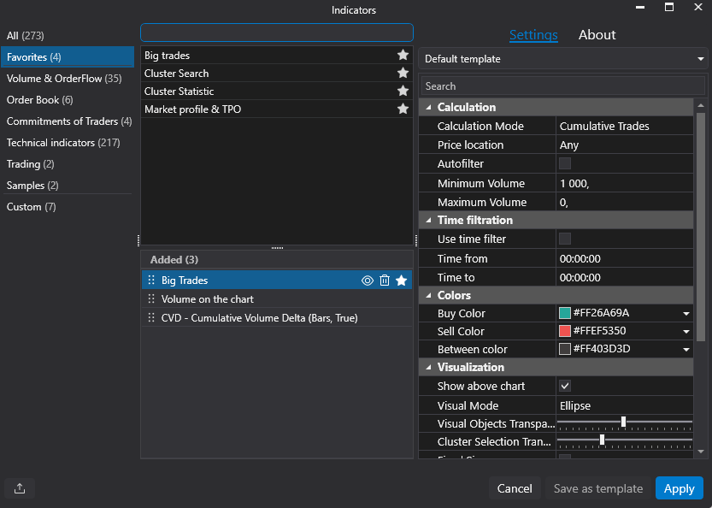The height and width of the screenshot is (508, 712).
Task: Click the Apply button
Action: [680, 488]
